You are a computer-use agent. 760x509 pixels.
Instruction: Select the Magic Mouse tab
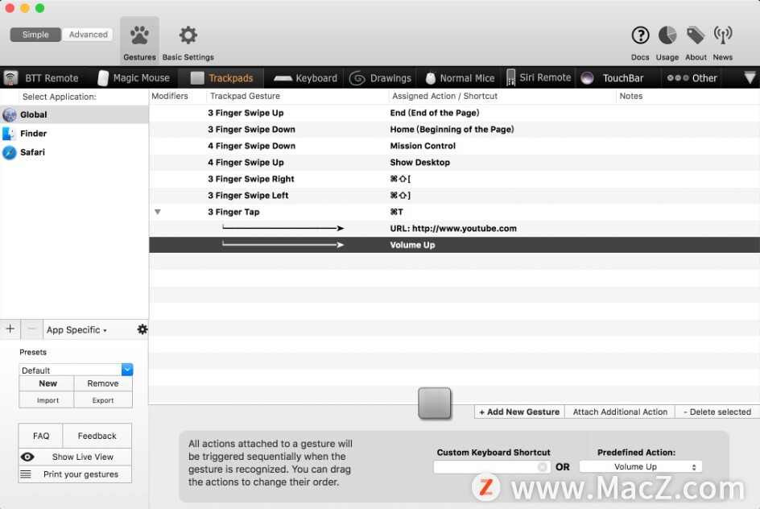tap(134, 78)
